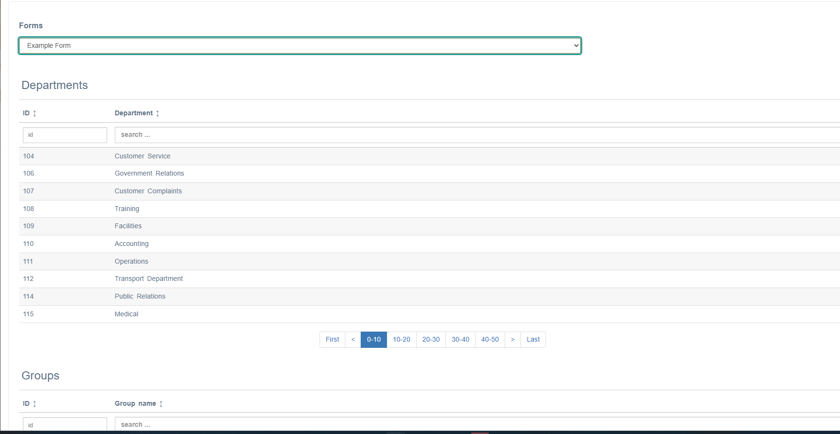Image resolution: width=840 pixels, height=434 pixels.
Task: Focus the Departments search field
Action: click(477, 135)
